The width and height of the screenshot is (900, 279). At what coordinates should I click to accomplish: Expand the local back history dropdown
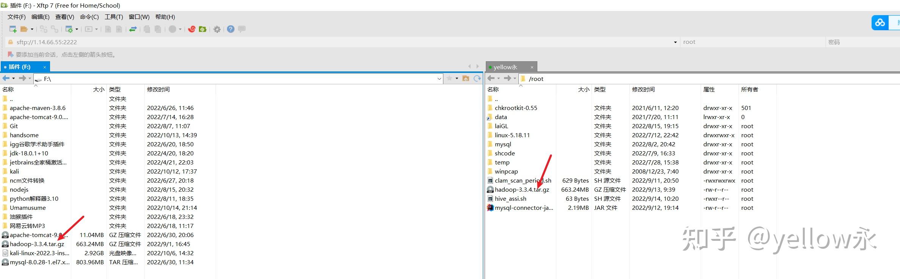pyautogui.click(x=14, y=79)
